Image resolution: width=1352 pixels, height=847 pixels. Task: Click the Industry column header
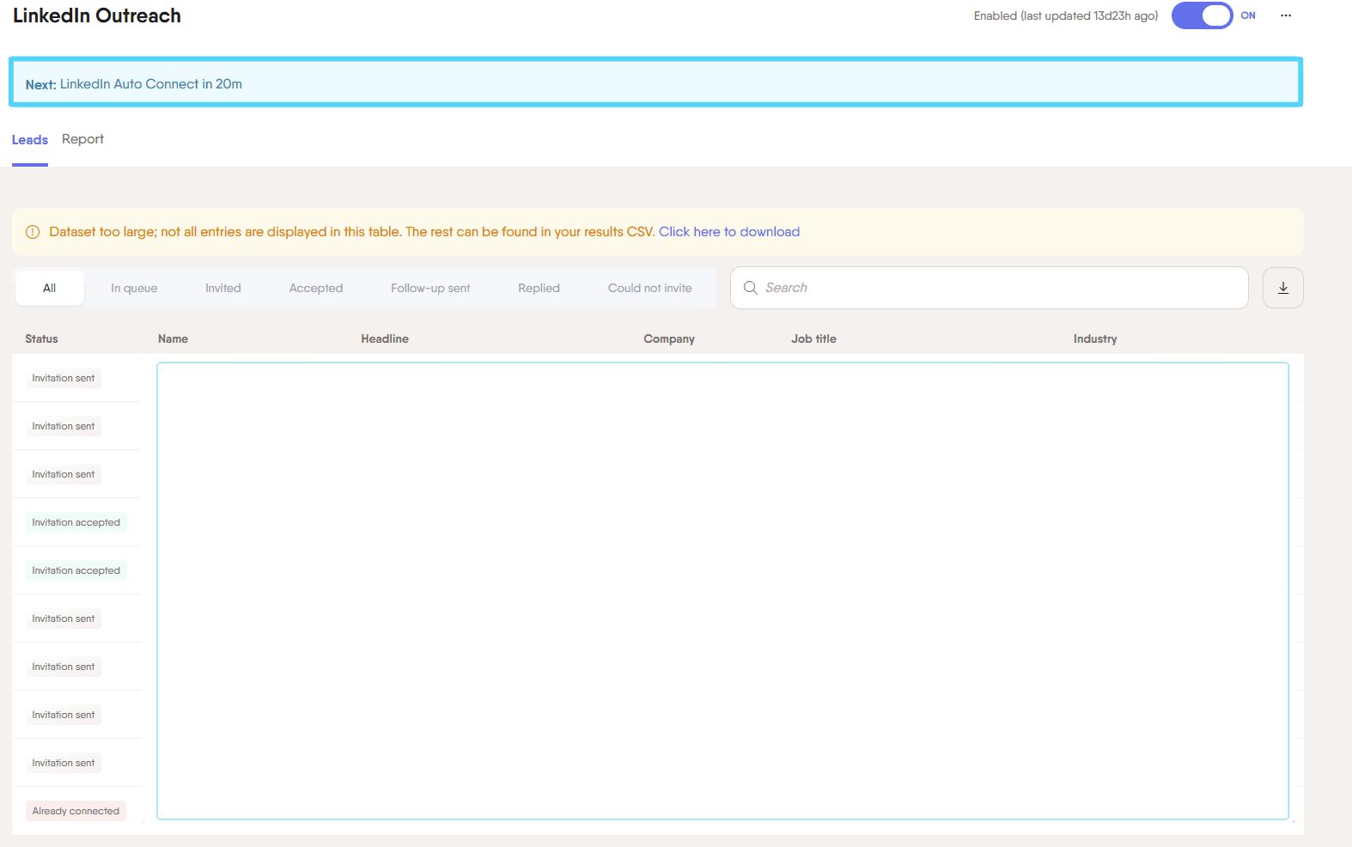coord(1095,338)
